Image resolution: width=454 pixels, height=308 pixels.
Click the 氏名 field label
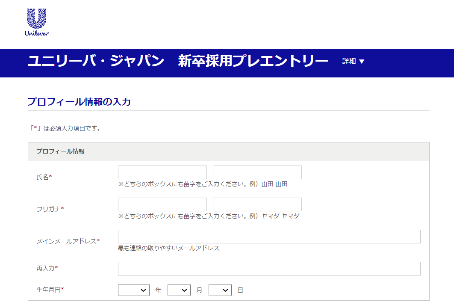point(44,177)
